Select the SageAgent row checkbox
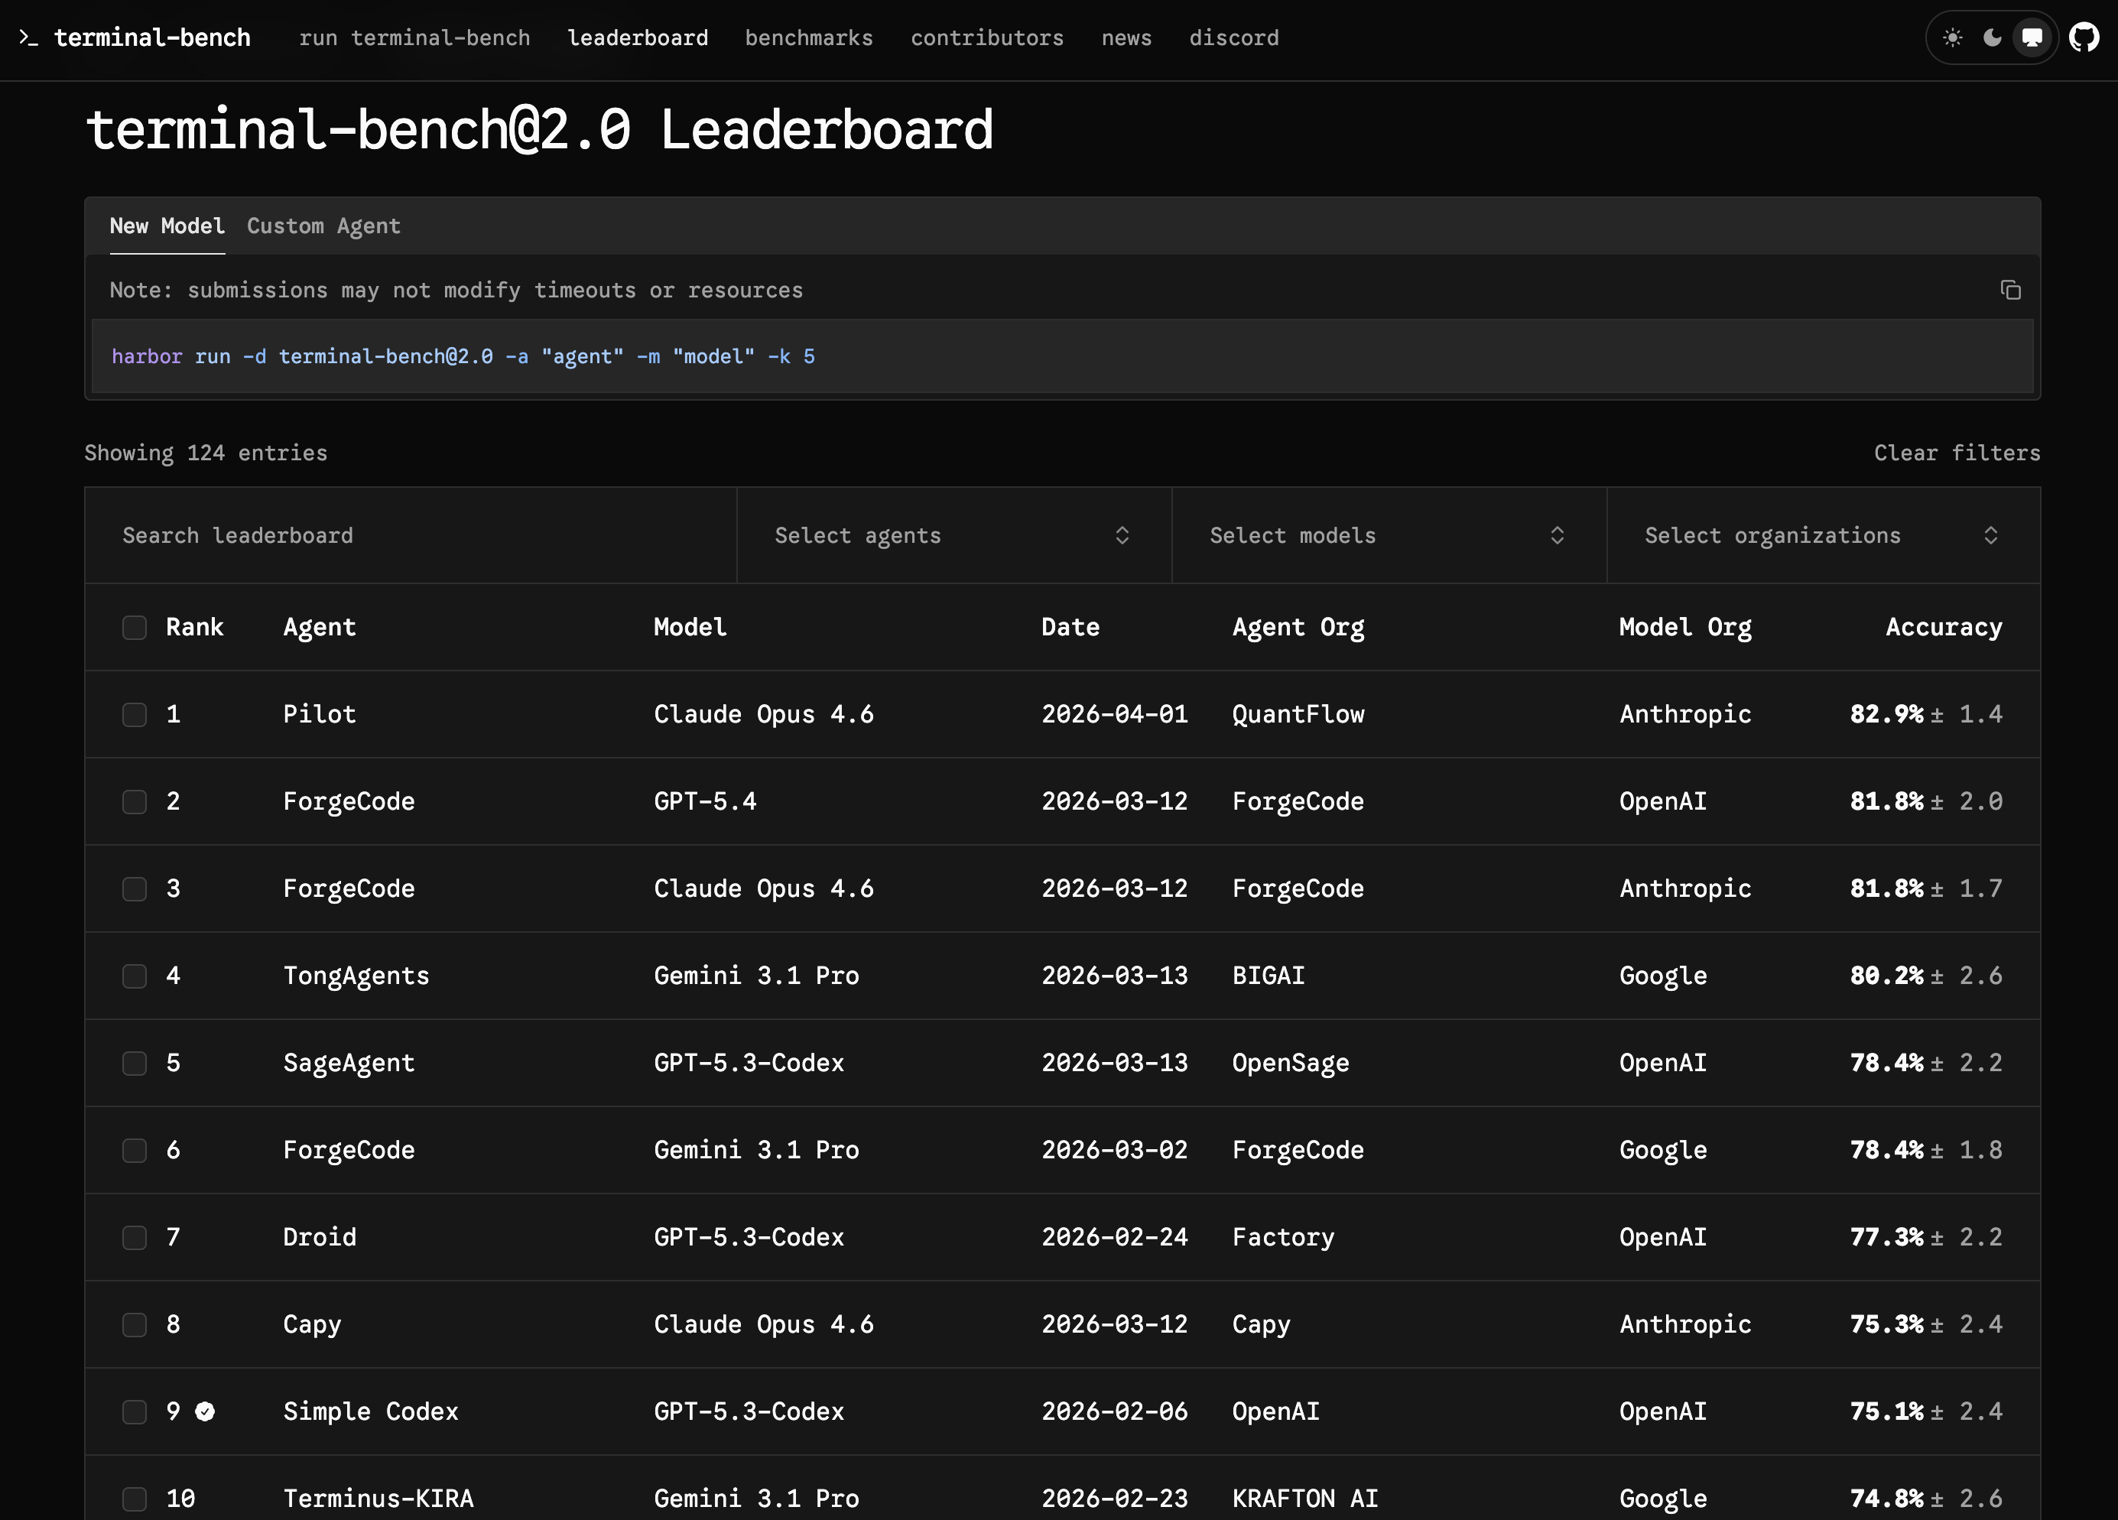Image resolution: width=2118 pixels, height=1520 pixels. click(135, 1064)
